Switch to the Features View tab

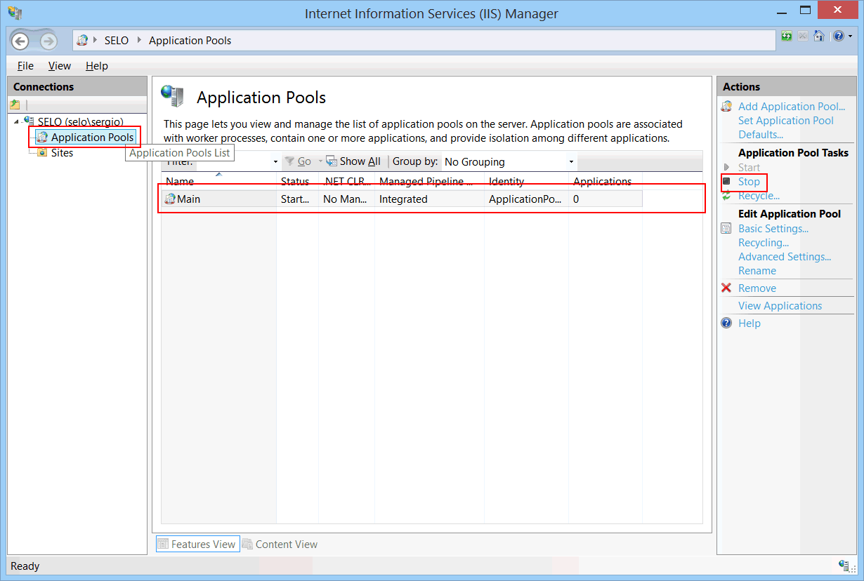pyautogui.click(x=197, y=544)
